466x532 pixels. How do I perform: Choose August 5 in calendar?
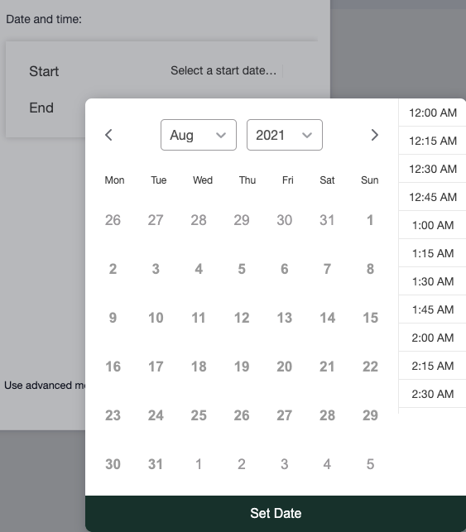click(x=242, y=269)
